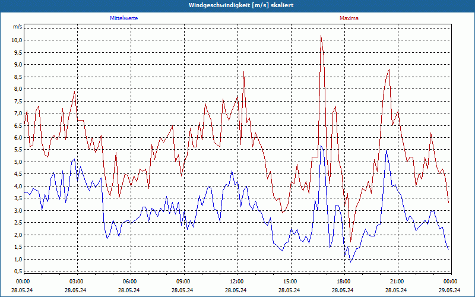The width and height of the screenshot is (475, 297).
Task: Click the '8,5' y-axis value
Action: point(18,77)
